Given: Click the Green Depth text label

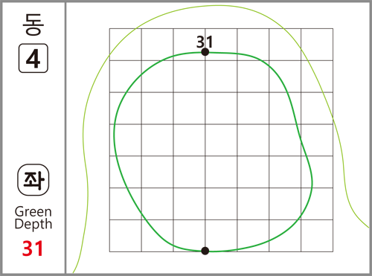Looking at the screenshot, I should pyautogui.click(x=33, y=218).
